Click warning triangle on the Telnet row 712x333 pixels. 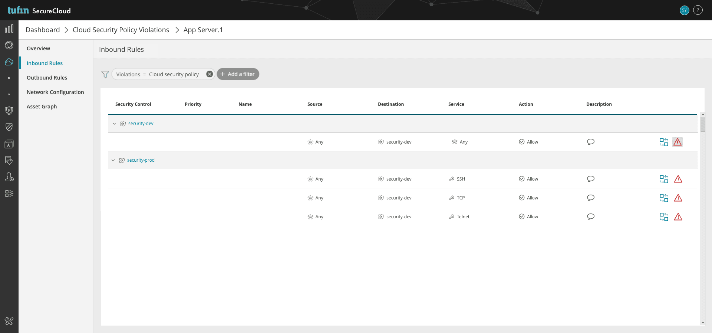678,217
